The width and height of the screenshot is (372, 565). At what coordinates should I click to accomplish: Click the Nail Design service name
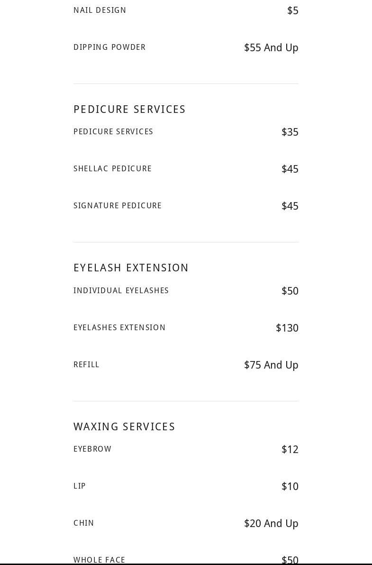click(100, 10)
